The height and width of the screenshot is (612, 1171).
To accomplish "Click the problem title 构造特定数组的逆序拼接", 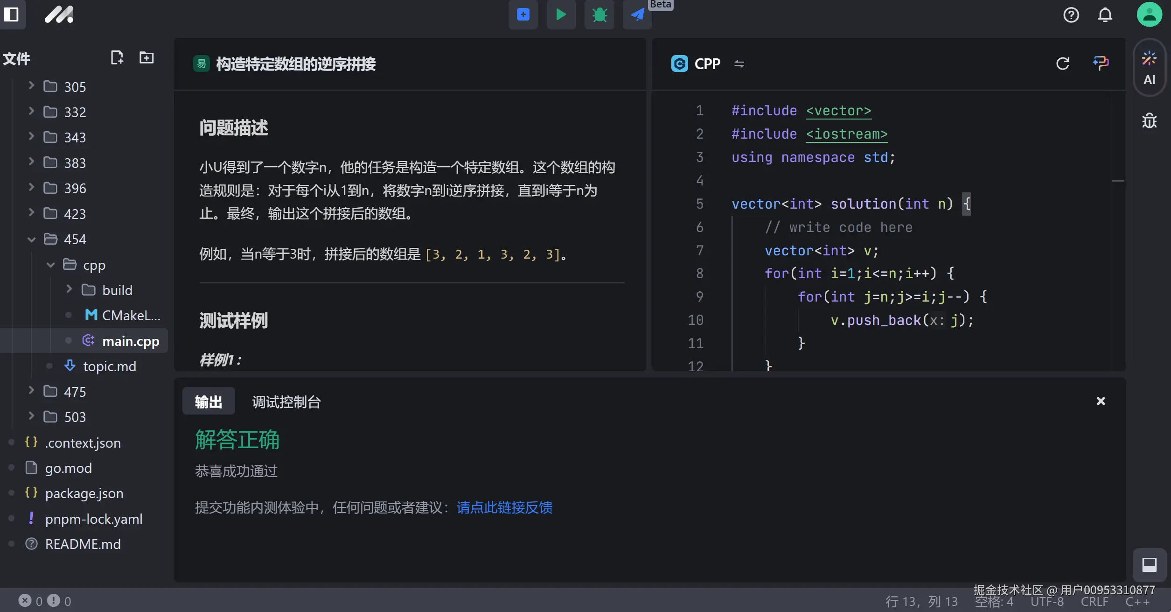I will tap(296, 64).
